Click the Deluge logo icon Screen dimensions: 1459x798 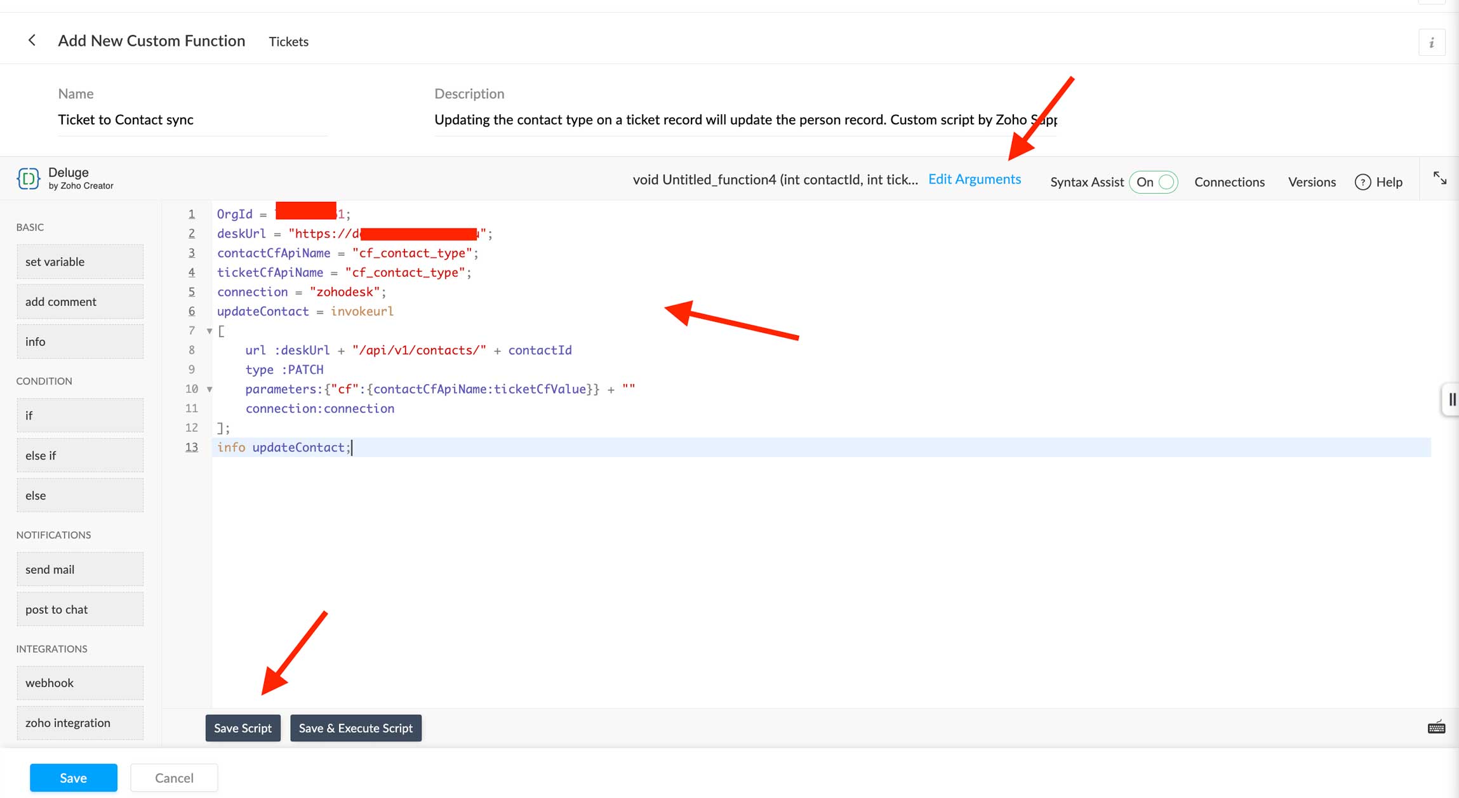pos(28,179)
